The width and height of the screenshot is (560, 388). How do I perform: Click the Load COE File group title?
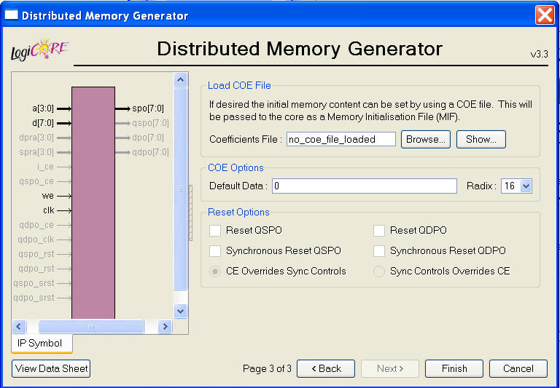[239, 86]
